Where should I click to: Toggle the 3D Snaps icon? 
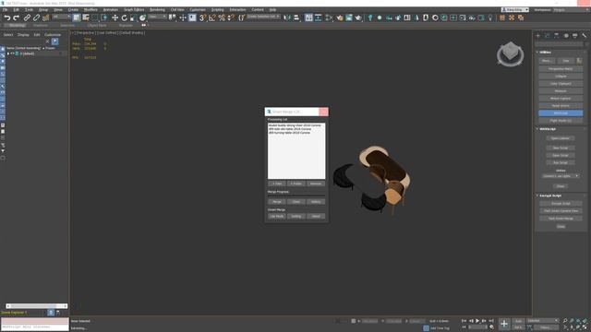(203, 18)
